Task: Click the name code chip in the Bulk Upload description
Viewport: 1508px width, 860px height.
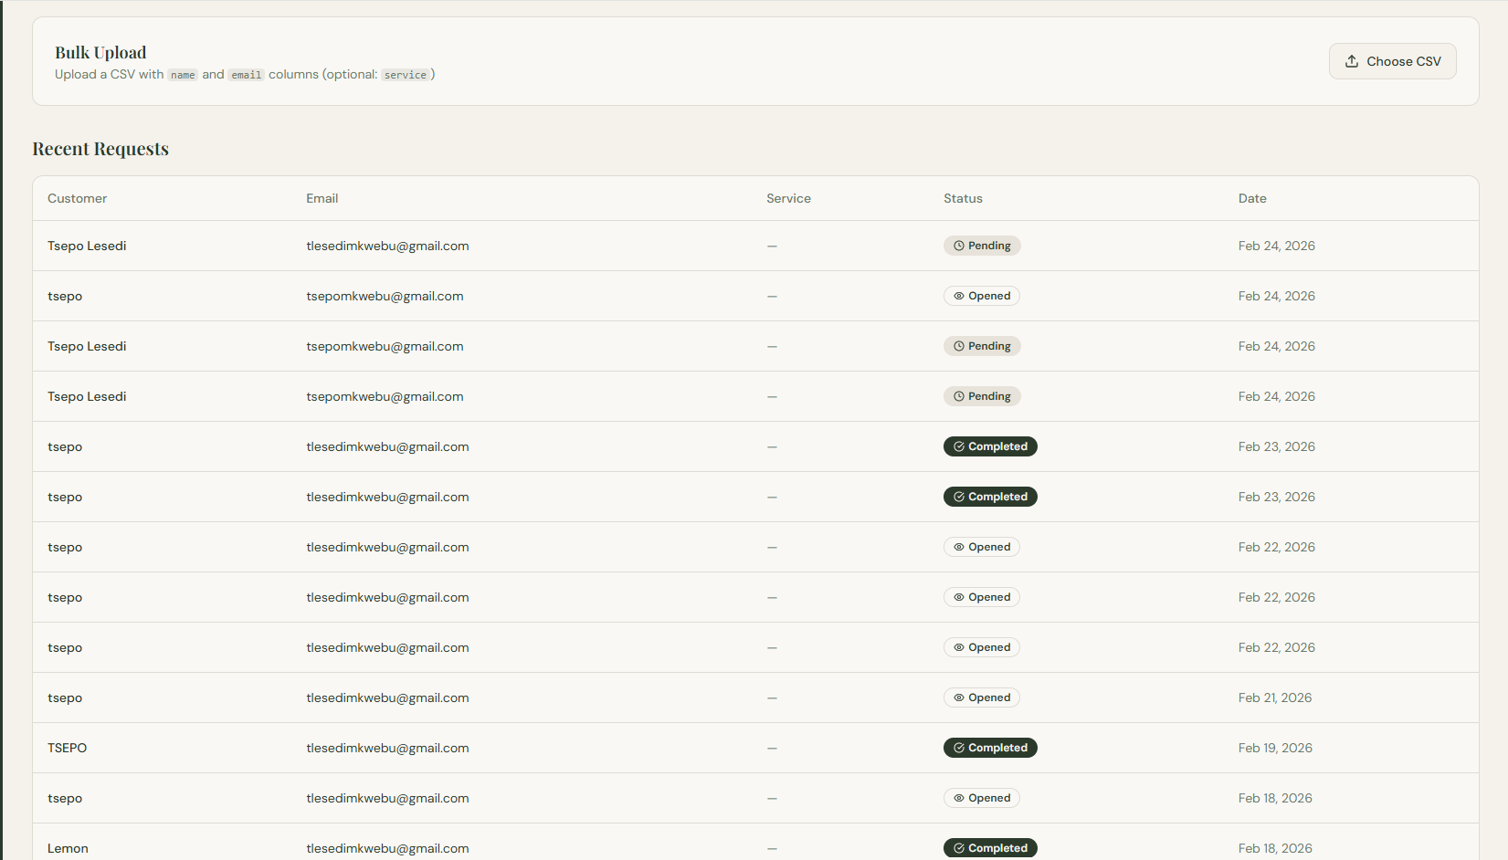Action: pos(183,75)
